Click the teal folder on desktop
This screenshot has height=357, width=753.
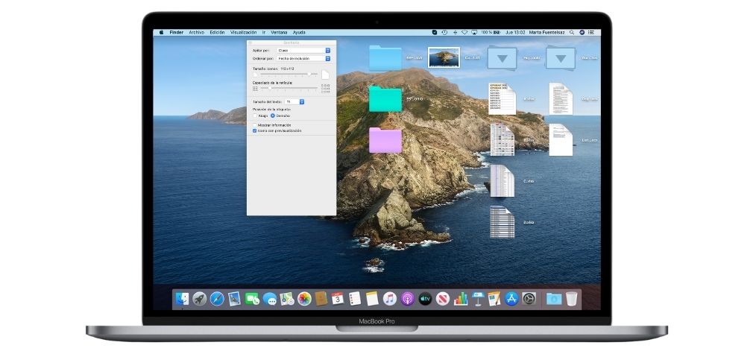(x=385, y=99)
